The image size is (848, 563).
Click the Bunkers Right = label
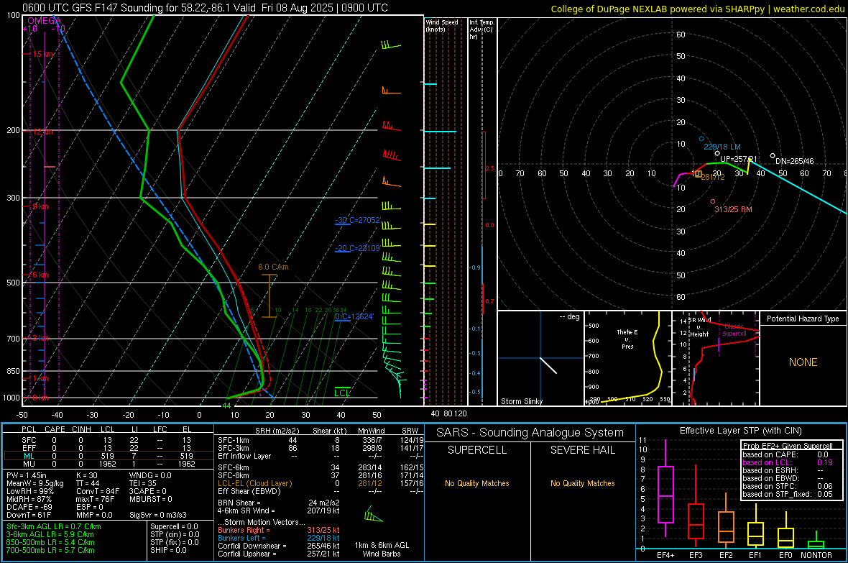244,530
